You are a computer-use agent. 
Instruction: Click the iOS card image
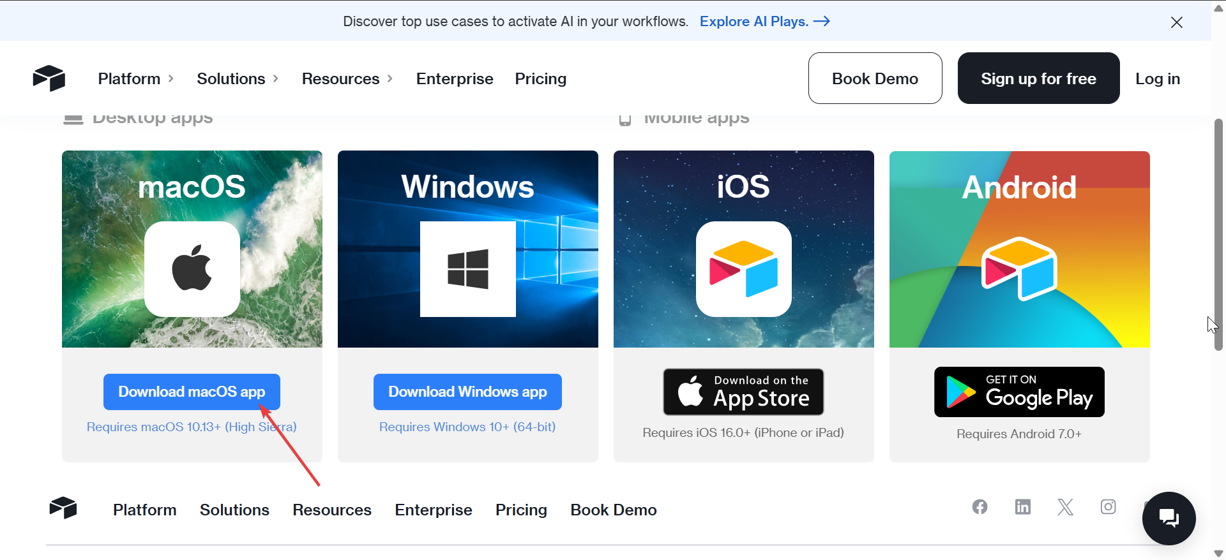tap(744, 249)
